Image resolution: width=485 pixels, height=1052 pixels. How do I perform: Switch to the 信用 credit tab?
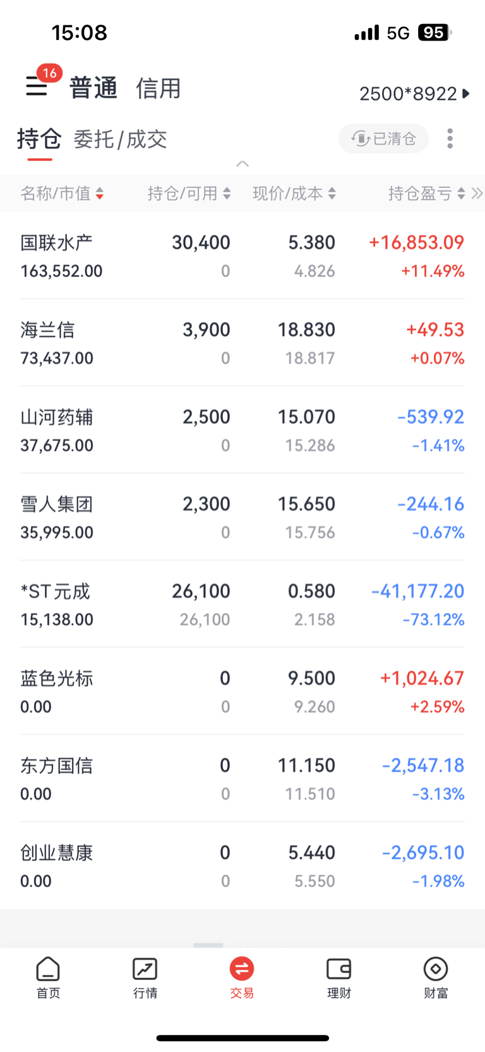coord(158,89)
